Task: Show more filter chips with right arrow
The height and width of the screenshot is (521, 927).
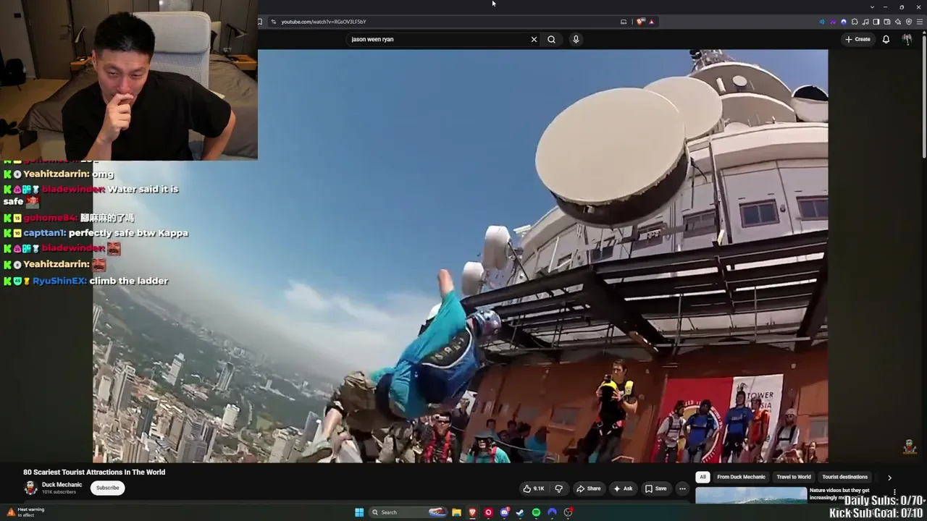Action: pos(889,478)
